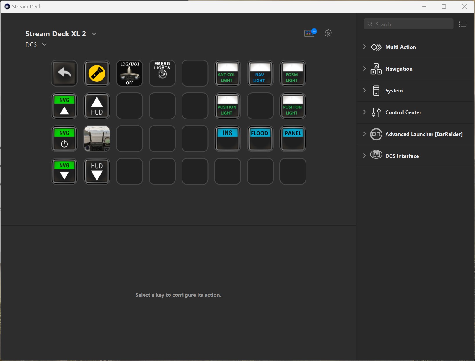Select the HUD up arrow key
The height and width of the screenshot is (361, 475).
point(97,106)
